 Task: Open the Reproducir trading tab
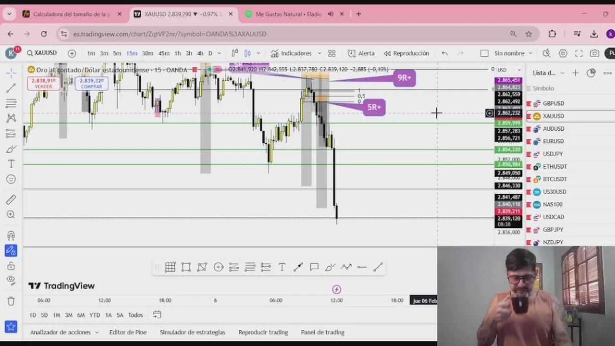point(263,332)
